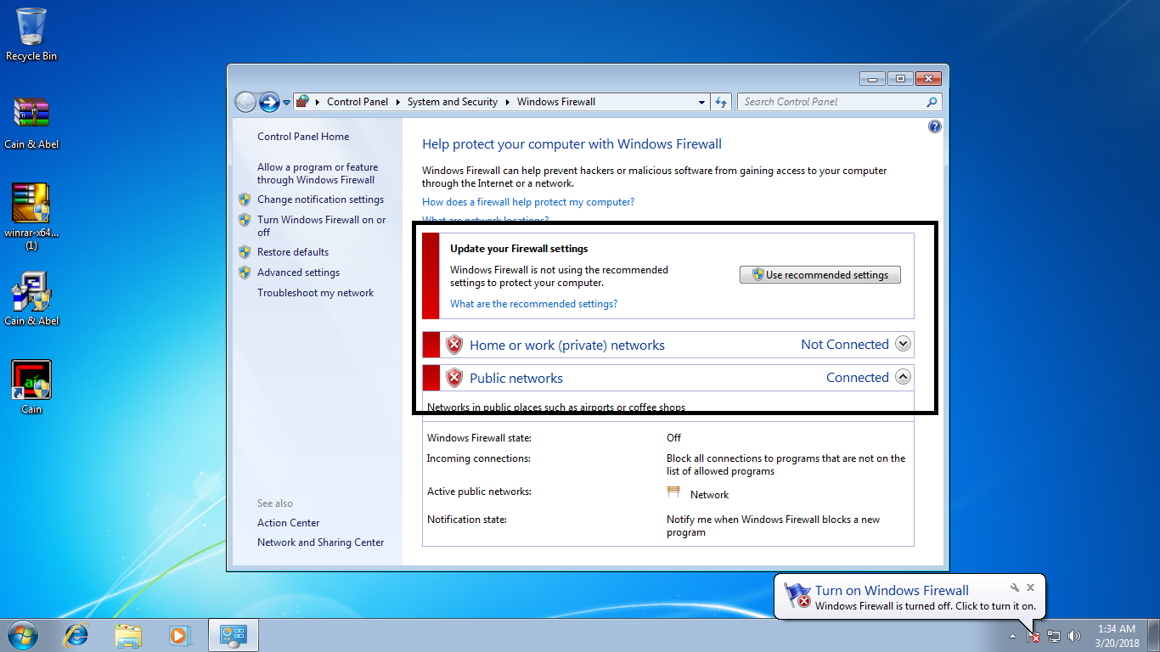Click the Control Panel breadcrumb
Screen dimensions: 1160x652
(358, 102)
